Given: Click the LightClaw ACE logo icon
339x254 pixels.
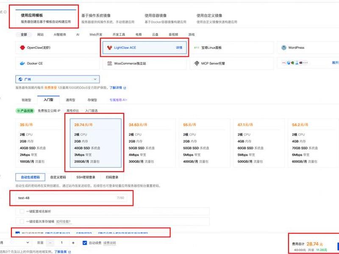Looking at the screenshot, I should click(x=110, y=47).
